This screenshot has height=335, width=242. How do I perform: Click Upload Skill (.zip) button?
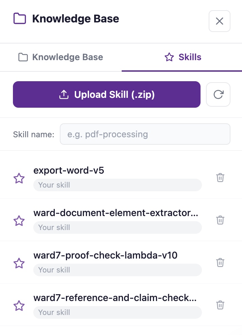[x=107, y=94]
